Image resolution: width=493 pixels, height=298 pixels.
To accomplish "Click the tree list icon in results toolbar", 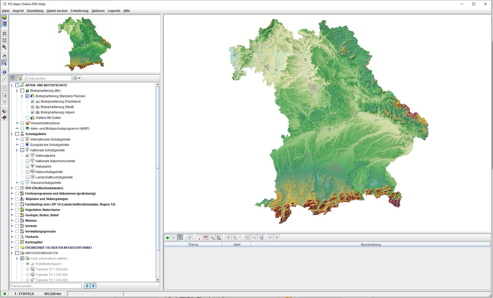I will pos(180,238).
